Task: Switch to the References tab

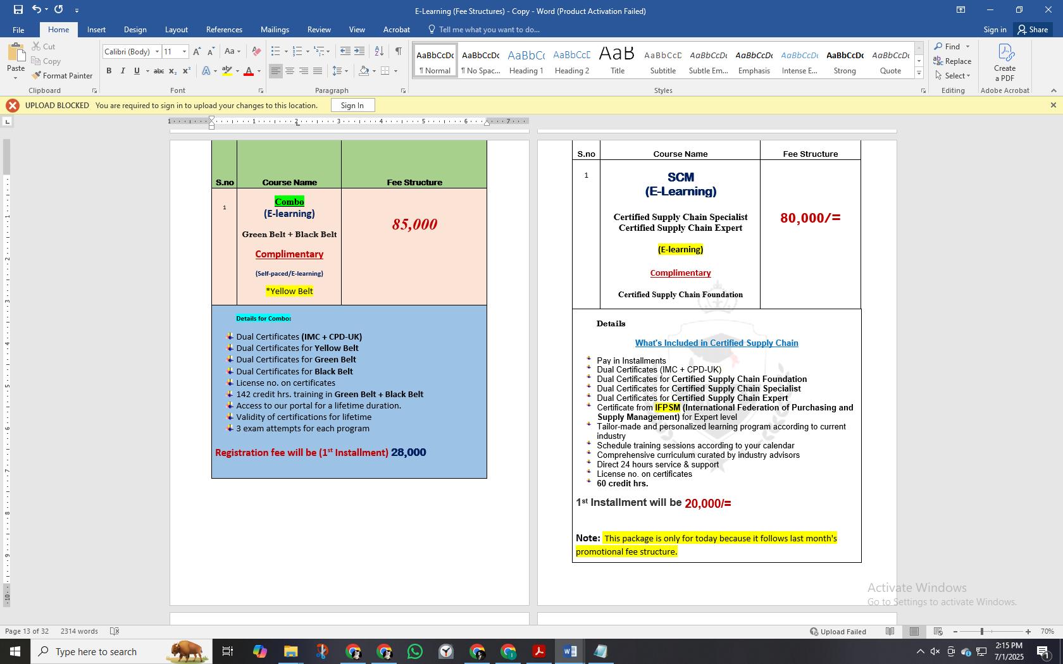Action: [224, 30]
